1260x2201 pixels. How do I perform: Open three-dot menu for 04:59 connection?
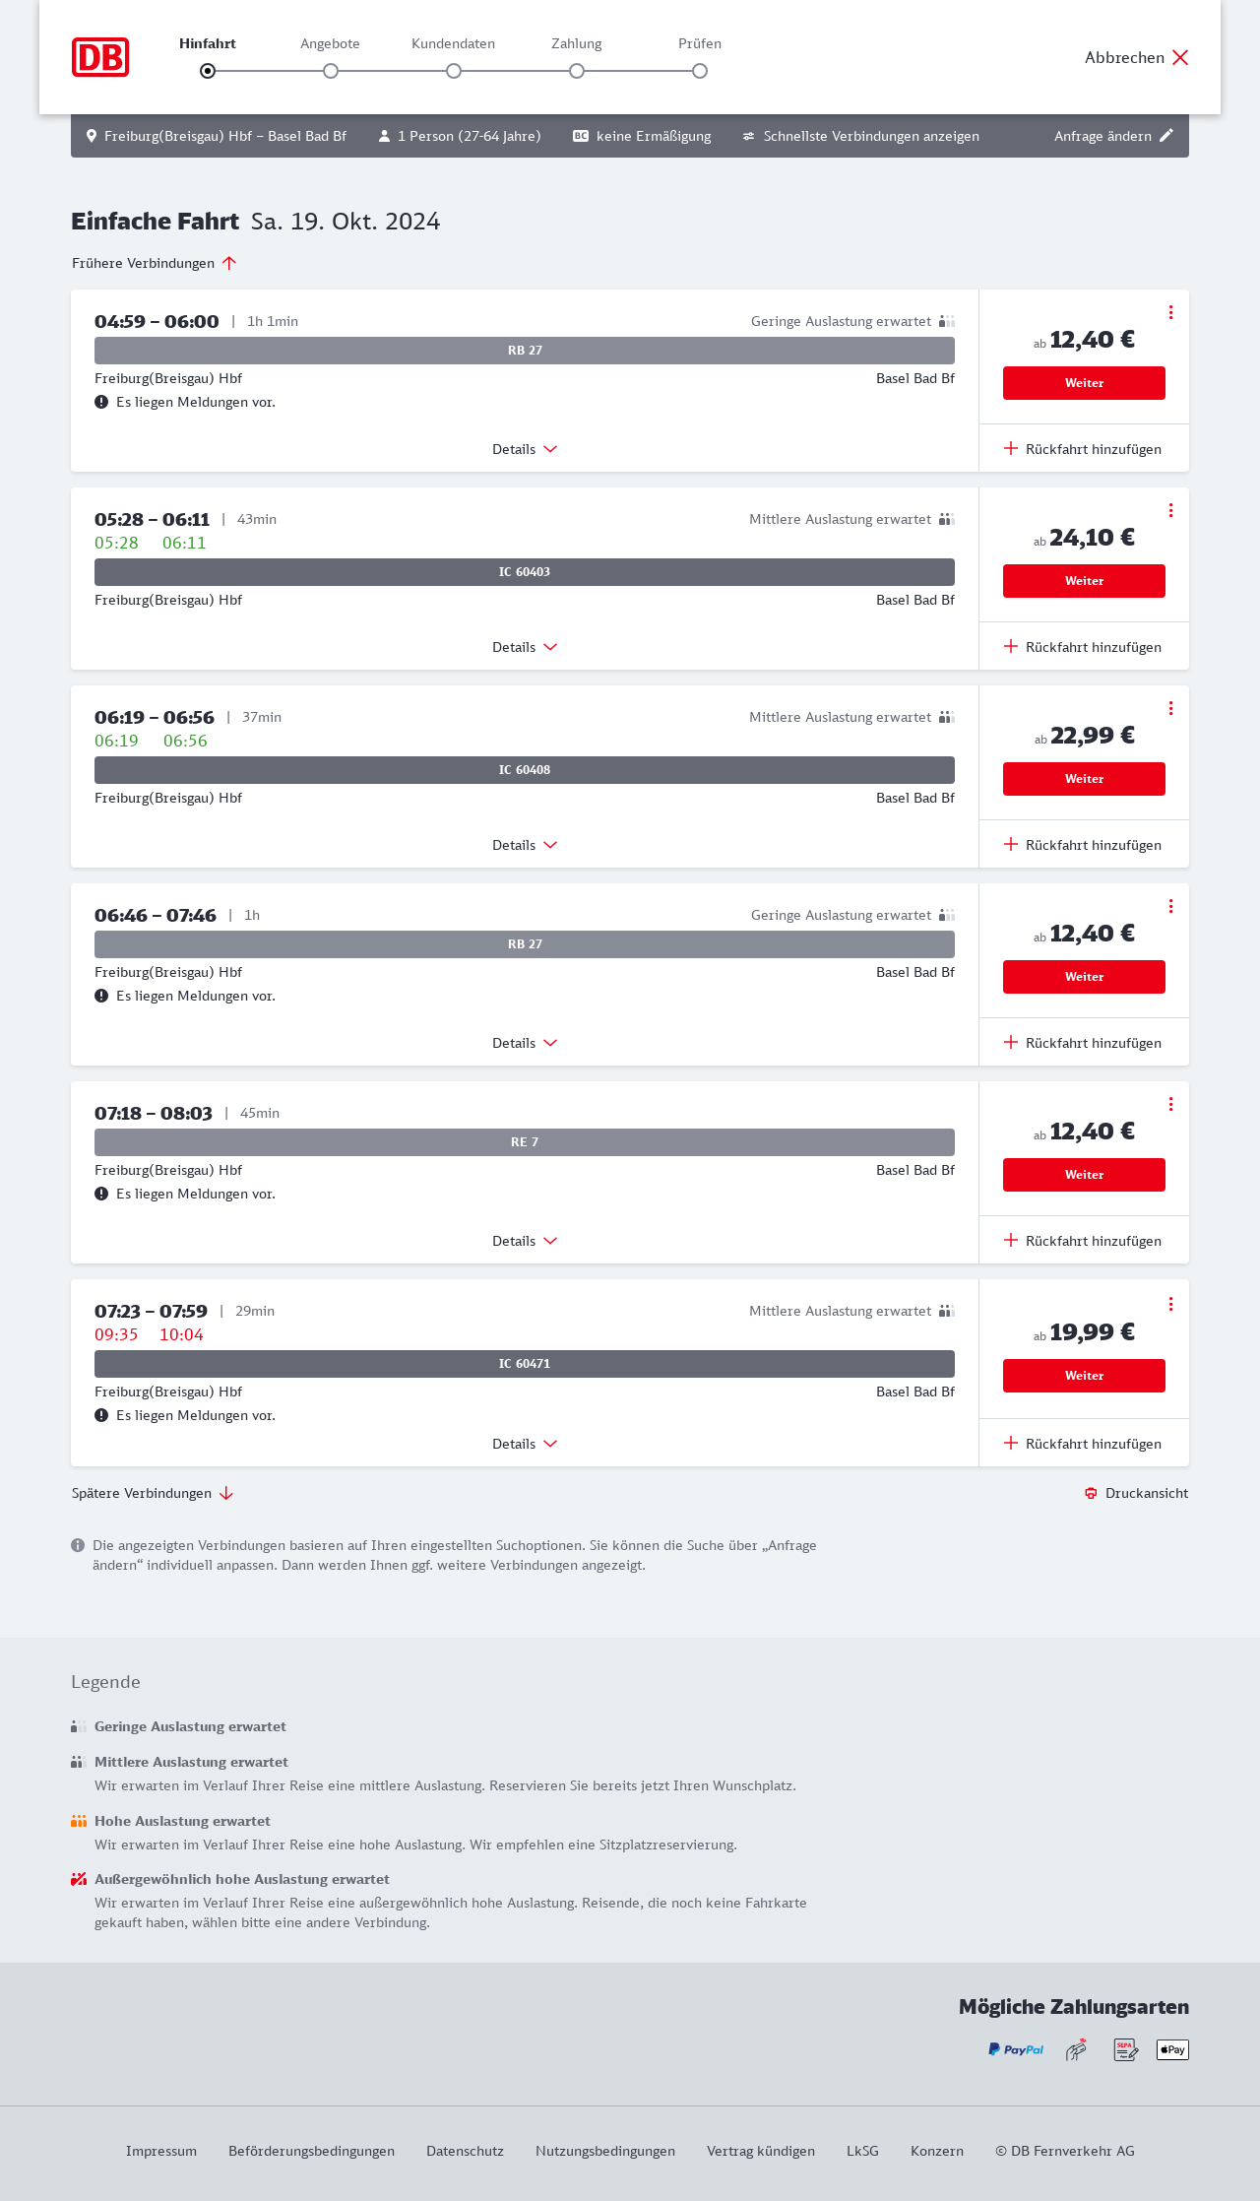pos(1170,312)
